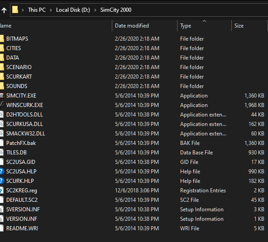Click the address bar folder icon
This screenshot has height=242, width=268.
click(x=15, y=10)
